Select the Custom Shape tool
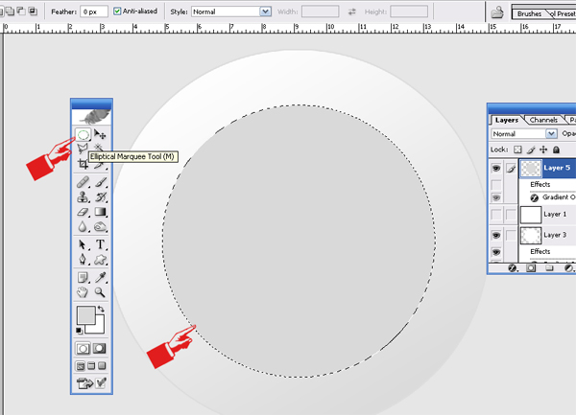The height and width of the screenshot is (415, 576). (100, 260)
